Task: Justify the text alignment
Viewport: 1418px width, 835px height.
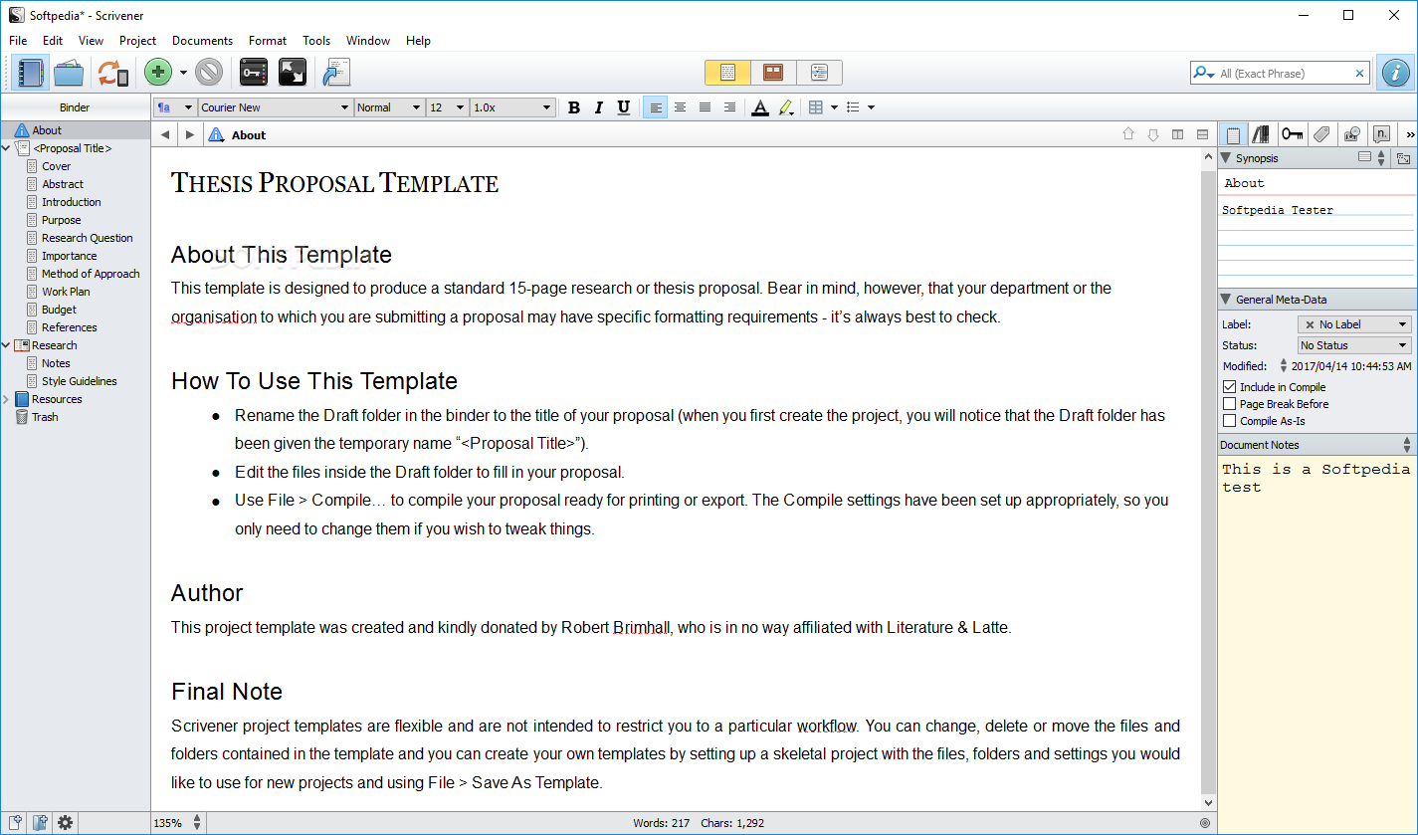Action: pos(705,107)
